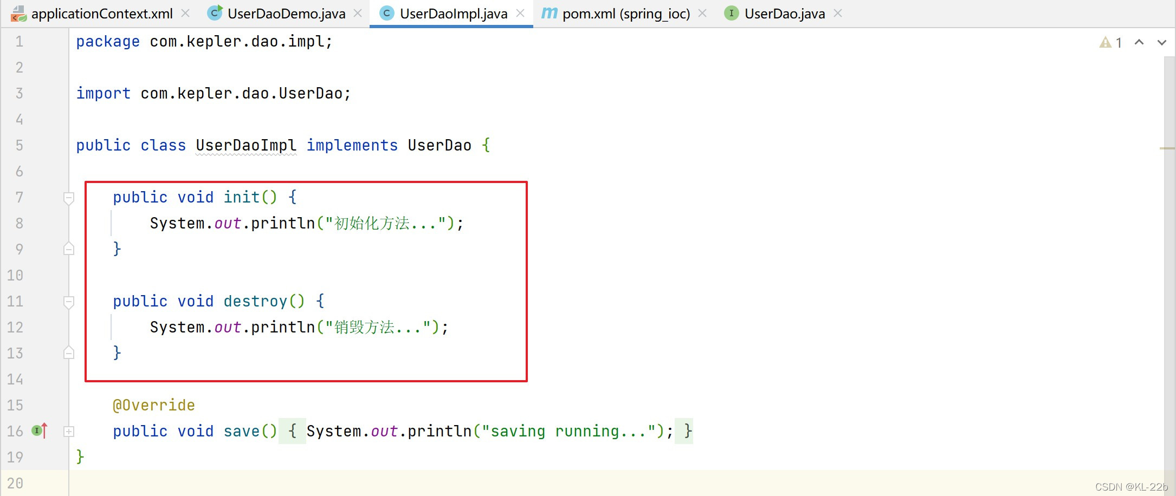Click the 'package' keyword on line 1
The width and height of the screenshot is (1176, 496).
pyautogui.click(x=108, y=41)
